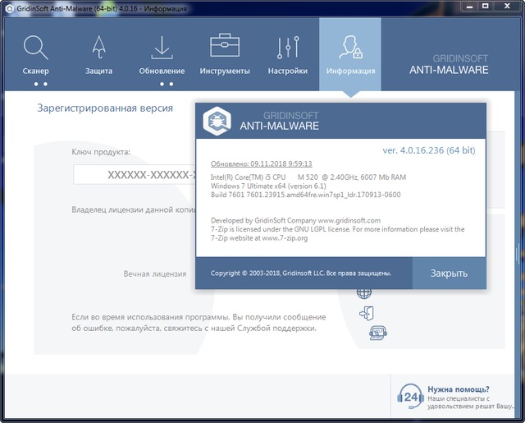525x423 pixels.
Task: Open Настройки sliders tab
Action: pos(287,47)
